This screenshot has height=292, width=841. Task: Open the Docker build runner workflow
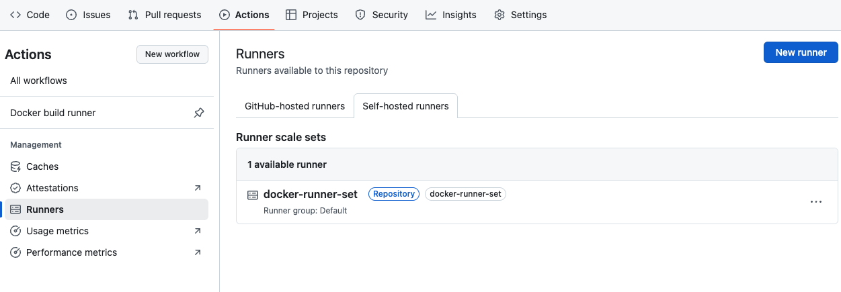click(x=53, y=113)
